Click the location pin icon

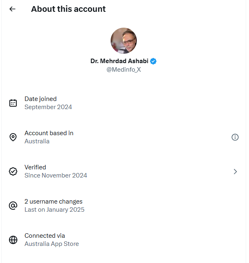coord(13,137)
